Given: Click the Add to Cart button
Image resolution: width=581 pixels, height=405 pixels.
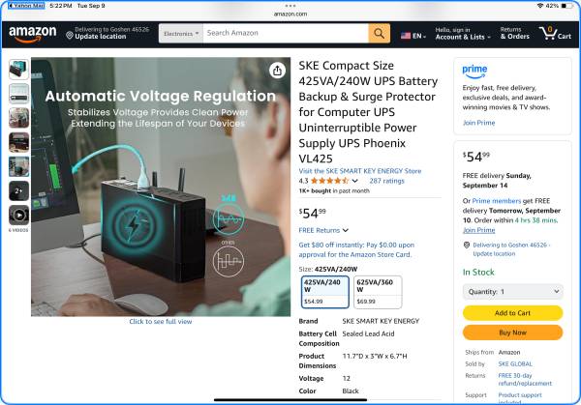Looking at the screenshot, I should pyautogui.click(x=512, y=313).
